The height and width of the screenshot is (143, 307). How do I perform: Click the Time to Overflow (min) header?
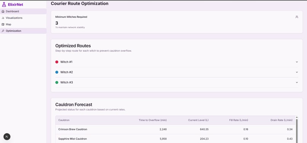[x=153, y=120]
